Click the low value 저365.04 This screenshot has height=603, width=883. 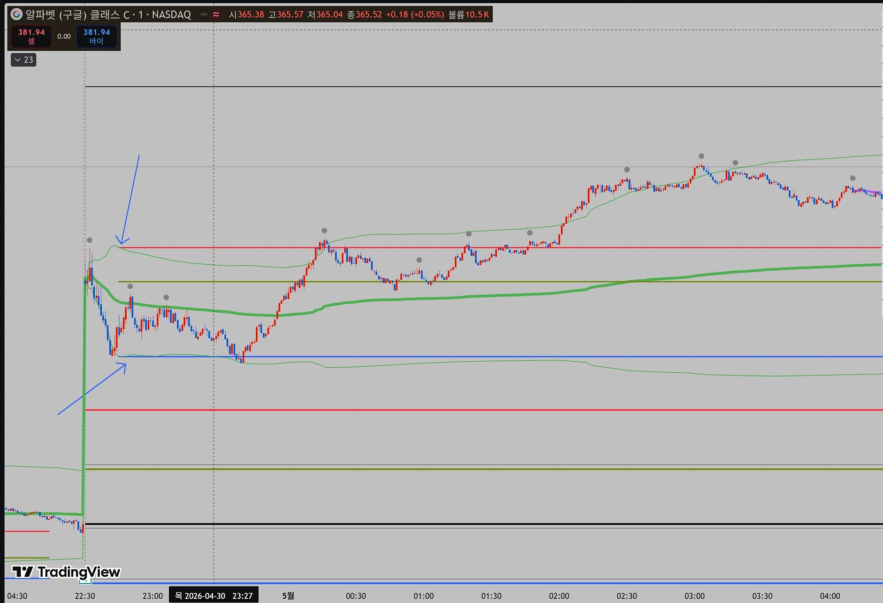tap(325, 14)
